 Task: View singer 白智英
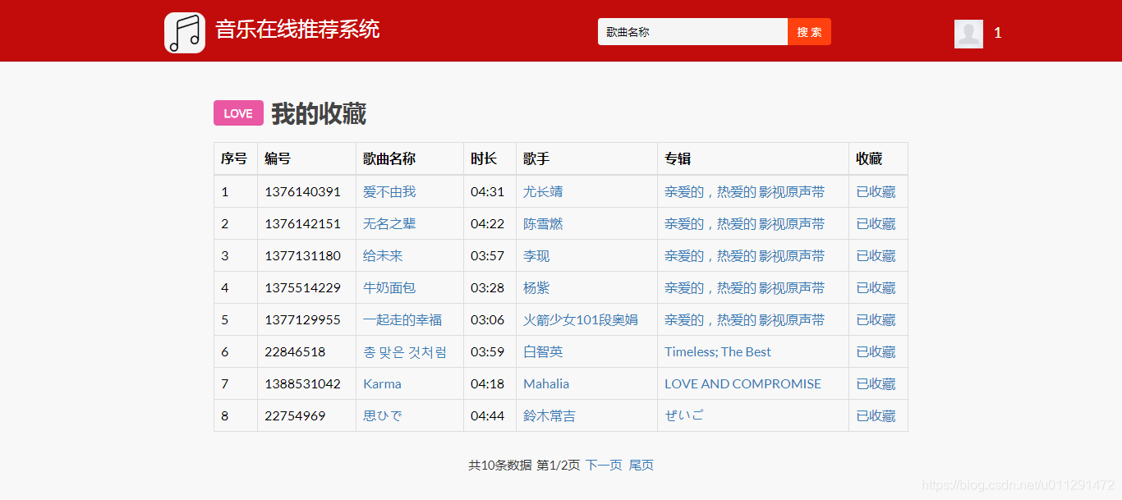pyautogui.click(x=543, y=352)
